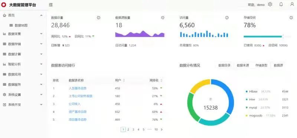Click the chart icon beside 数据采集
Viewport: 297px width, 138px height.
[4, 34]
